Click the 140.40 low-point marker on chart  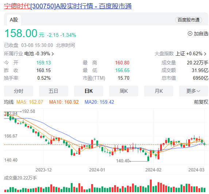pyautogui.click(x=123, y=161)
